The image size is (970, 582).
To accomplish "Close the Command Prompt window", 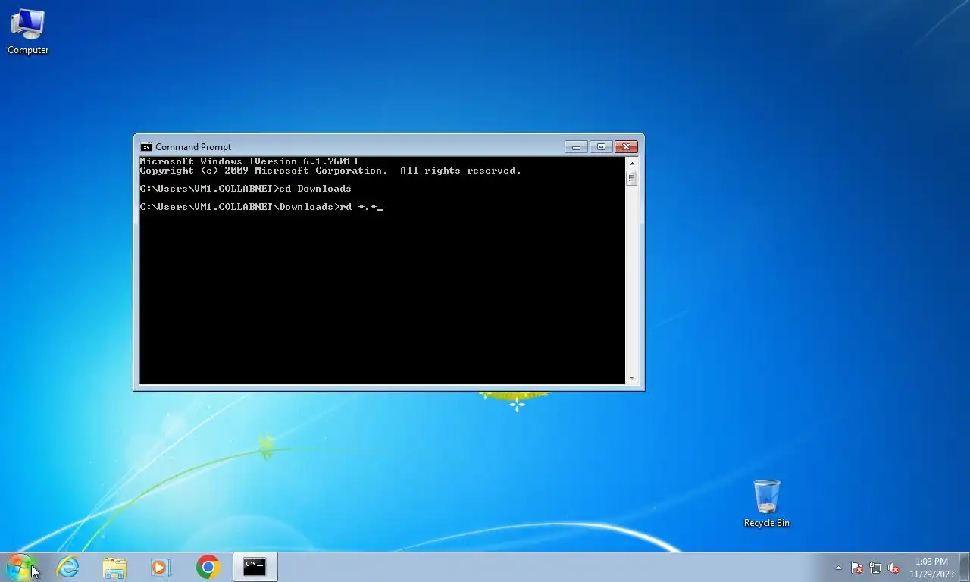I will [x=626, y=146].
